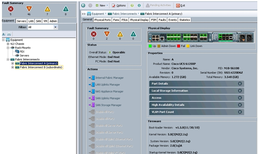Click the FEX icon in the tree
Viewport: 259px width, 154px height.
17,52
